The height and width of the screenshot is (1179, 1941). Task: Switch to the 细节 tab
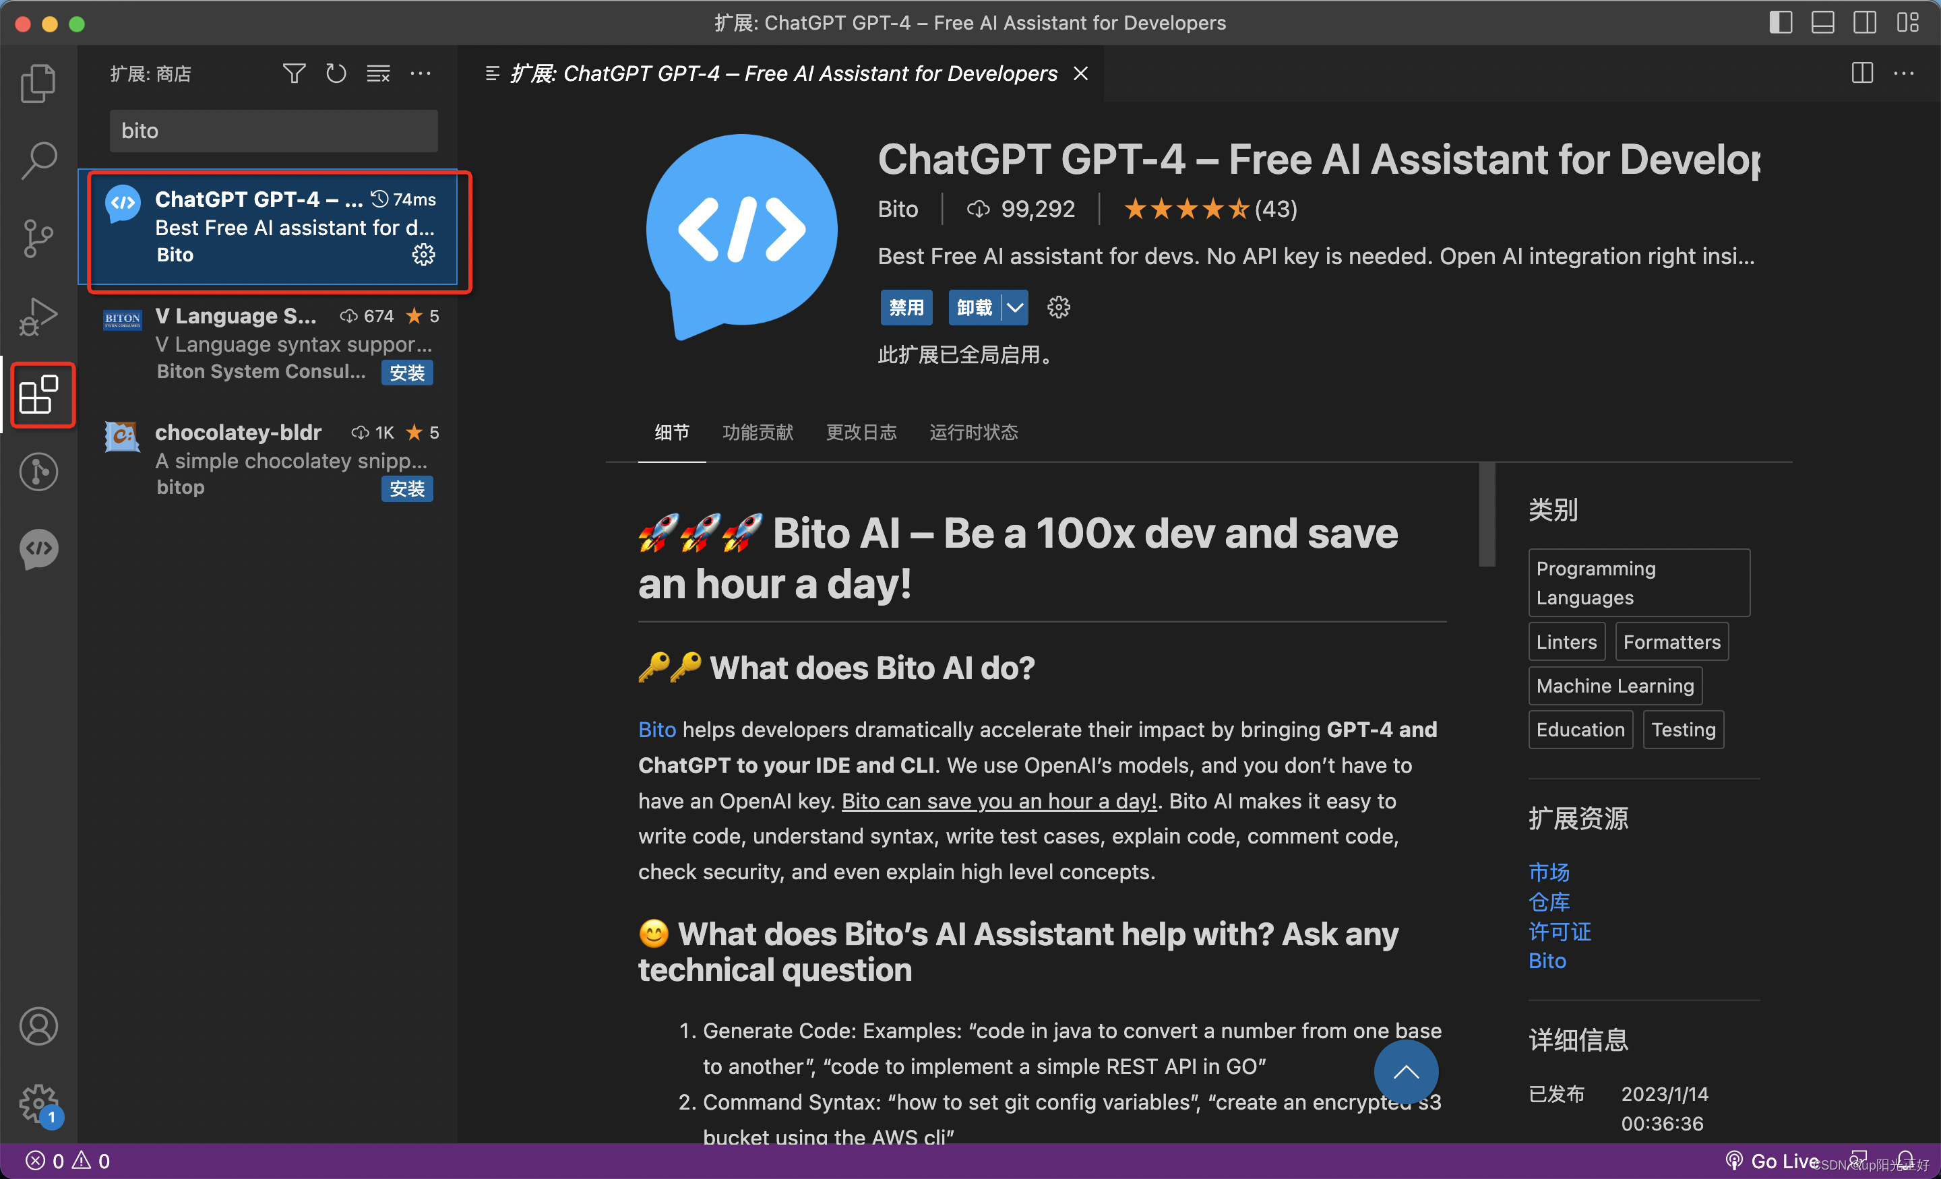click(x=672, y=433)
